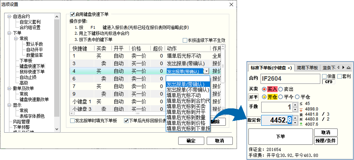Collapse the 自选合约 tree node
Image resolution: width=354 pixels, height=160 pixels.
click(9, 16)
